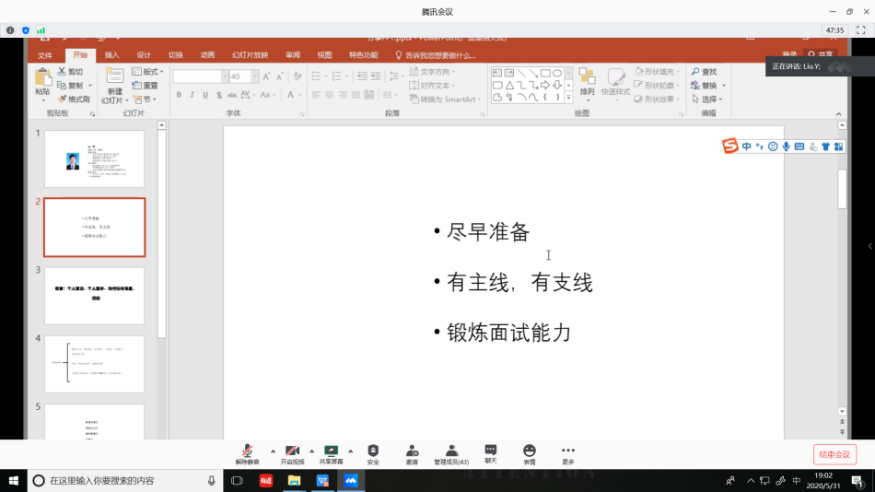Expand the arrow next to 开启视频

311,451
